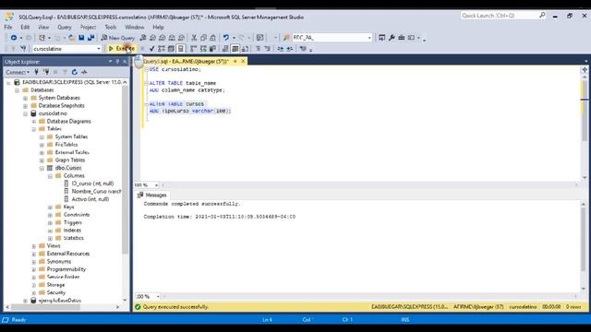Expand the Views folder node

(33, 246)
